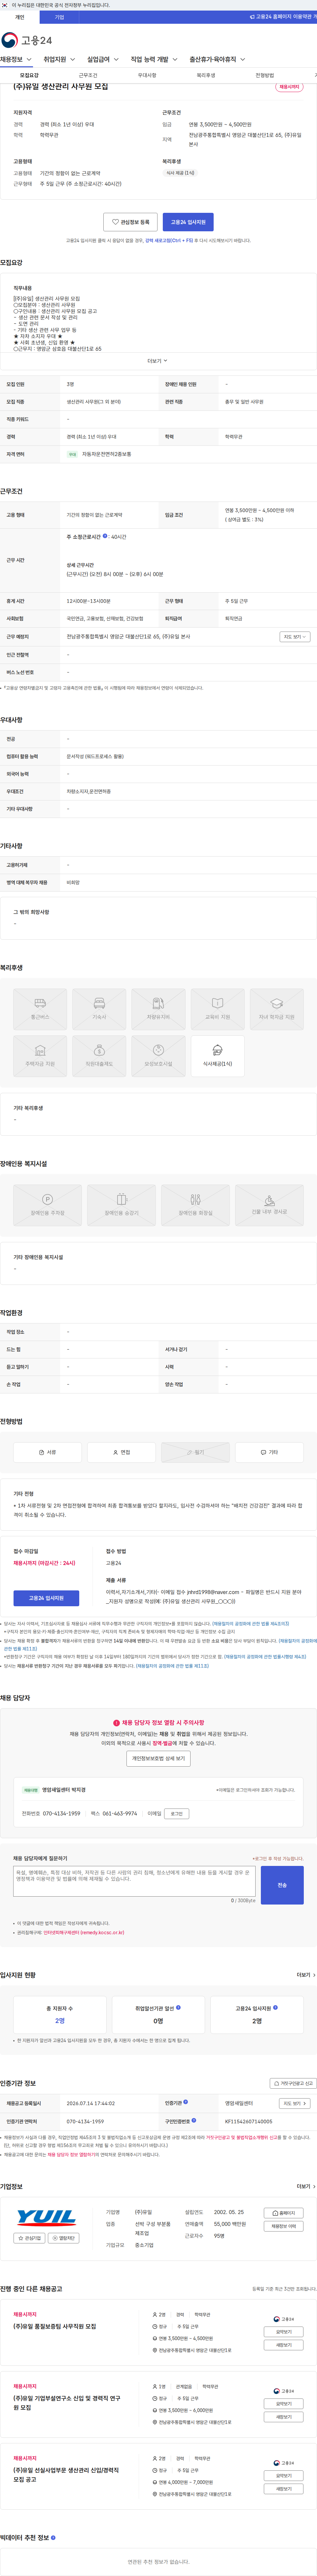This screenshot has width=317, height=2576.
Task: Click the 필기 selection step
Action: [x=195, y=1452]
